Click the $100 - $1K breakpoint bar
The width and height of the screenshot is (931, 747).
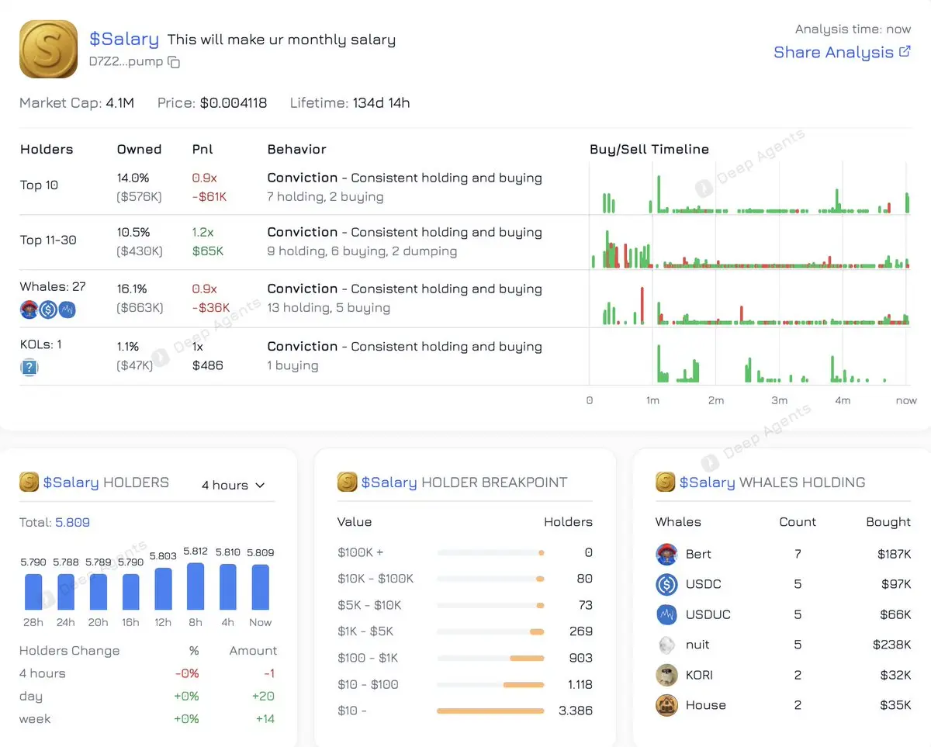point(490,658)
